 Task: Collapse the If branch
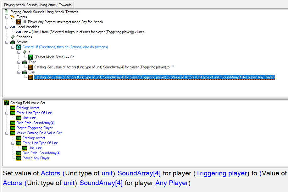pos(19,52)
